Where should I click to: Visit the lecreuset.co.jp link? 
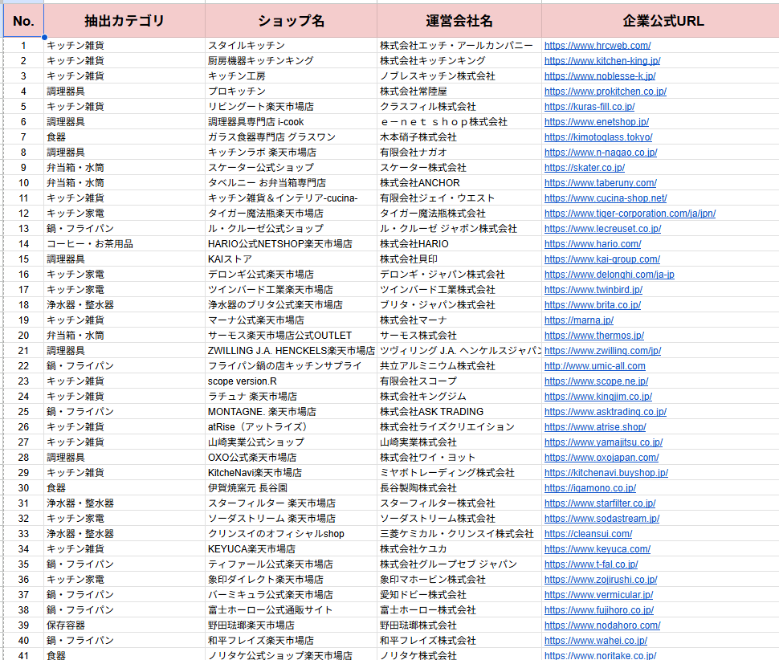coord(602,229)
